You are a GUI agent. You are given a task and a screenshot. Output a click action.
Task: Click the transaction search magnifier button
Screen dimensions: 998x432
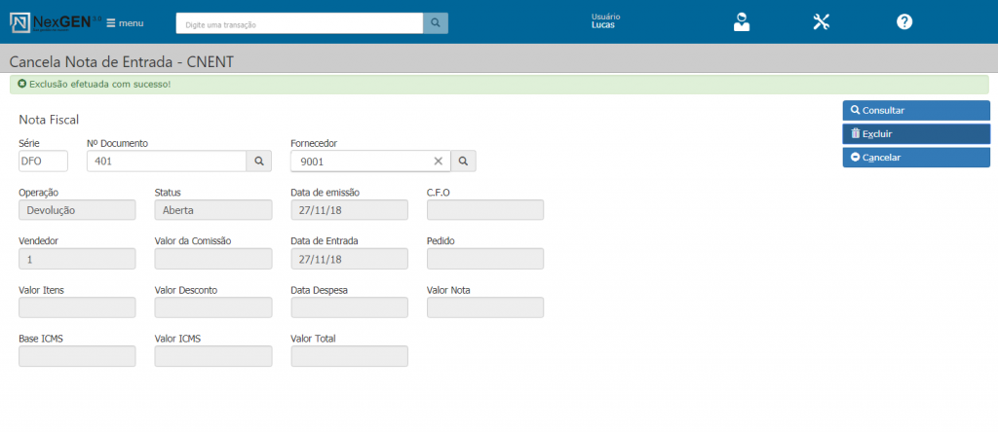click(x=436, y=22)
